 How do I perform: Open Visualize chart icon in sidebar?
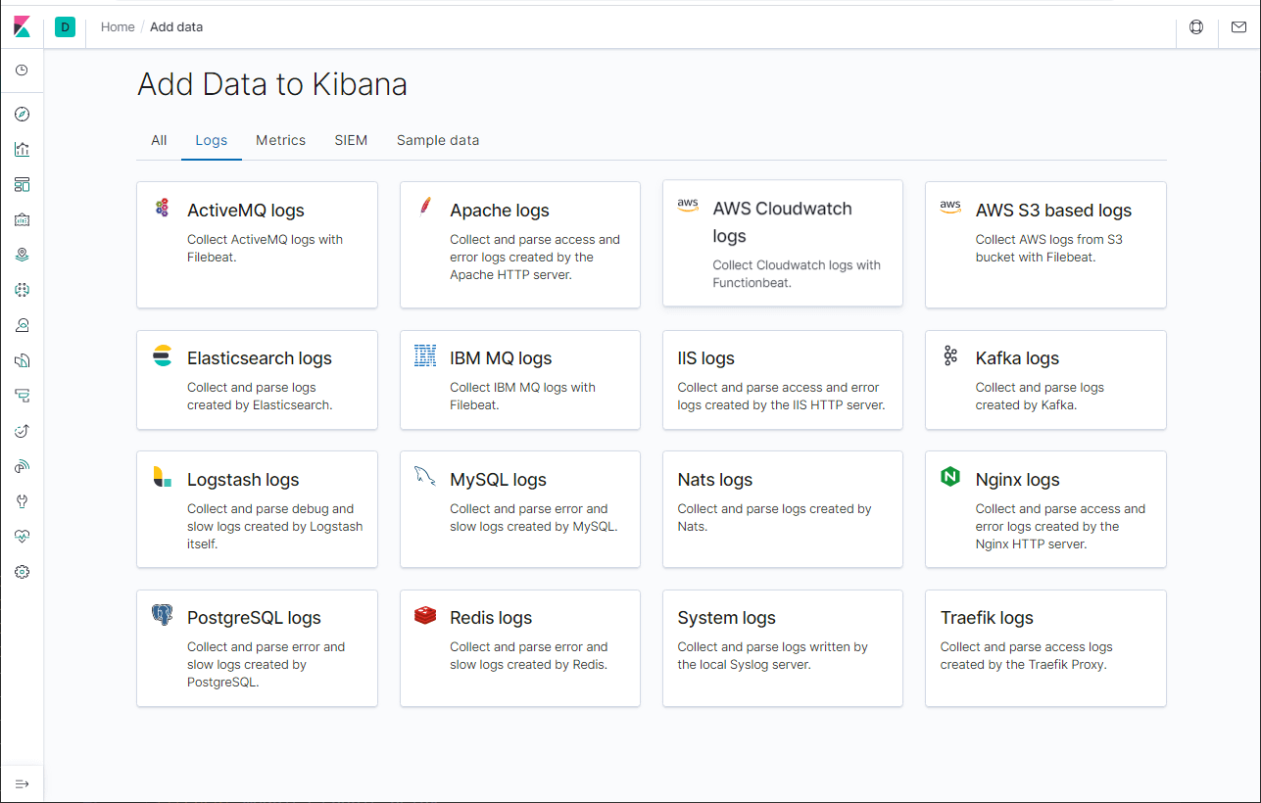(22, 150)
